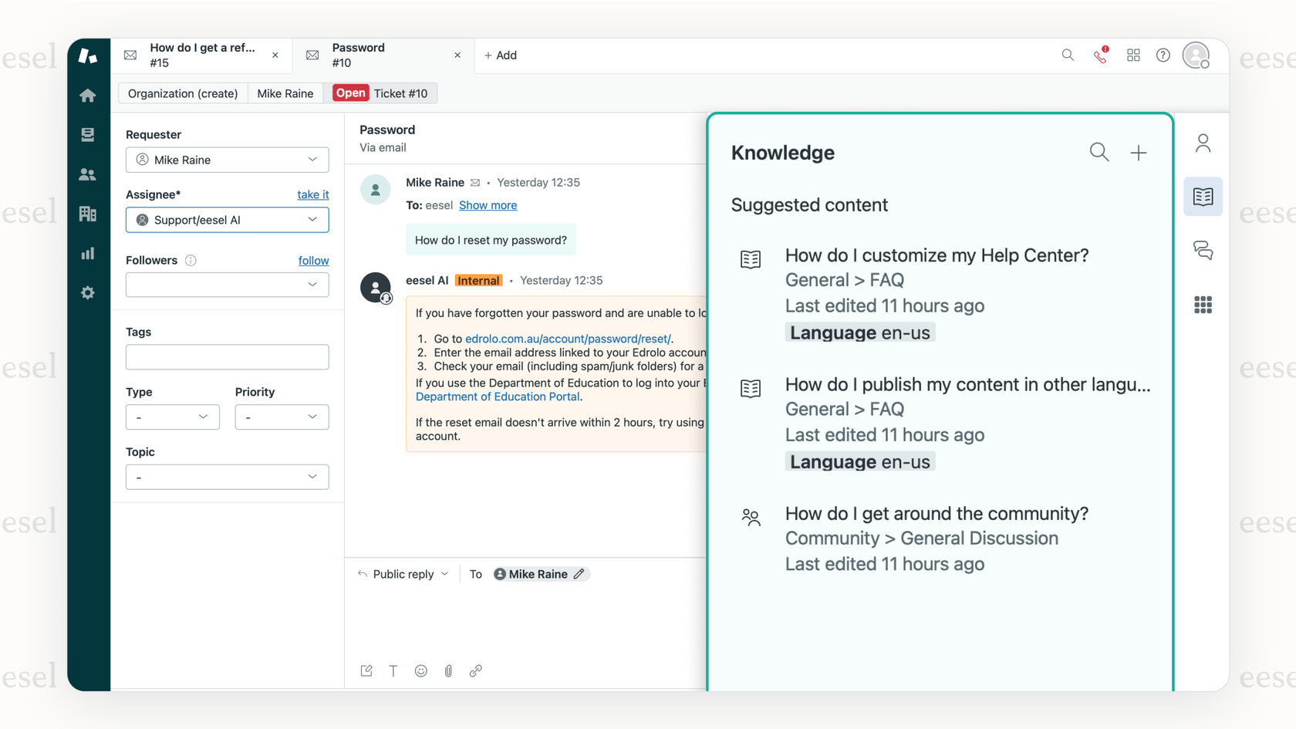Open the conversations chat bubbles panel
Screen dimensions: 1296x729
(1203, 250)
